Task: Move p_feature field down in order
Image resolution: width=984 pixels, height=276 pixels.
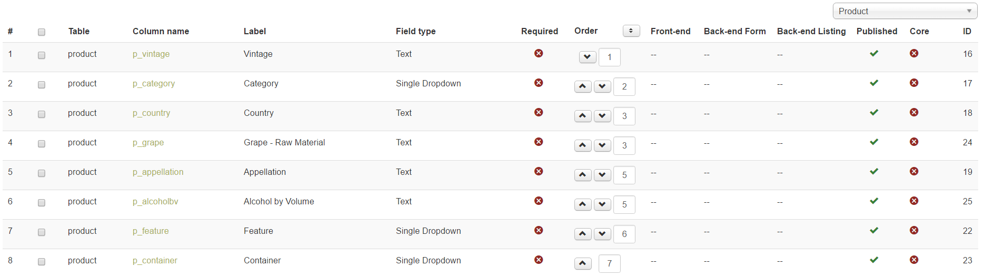Action: [602, 234]
